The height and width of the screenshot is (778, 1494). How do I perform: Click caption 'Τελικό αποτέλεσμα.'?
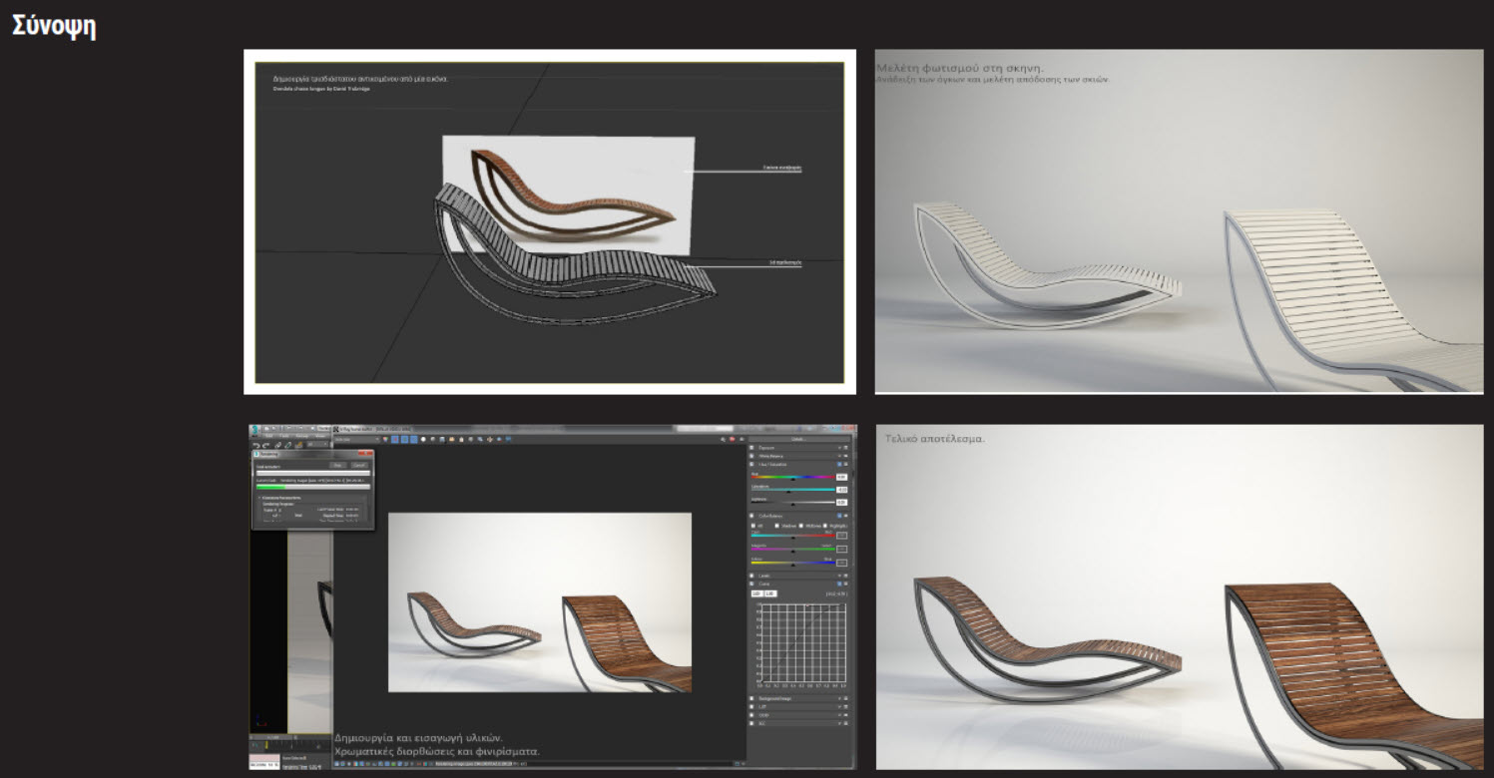[933, 439]
